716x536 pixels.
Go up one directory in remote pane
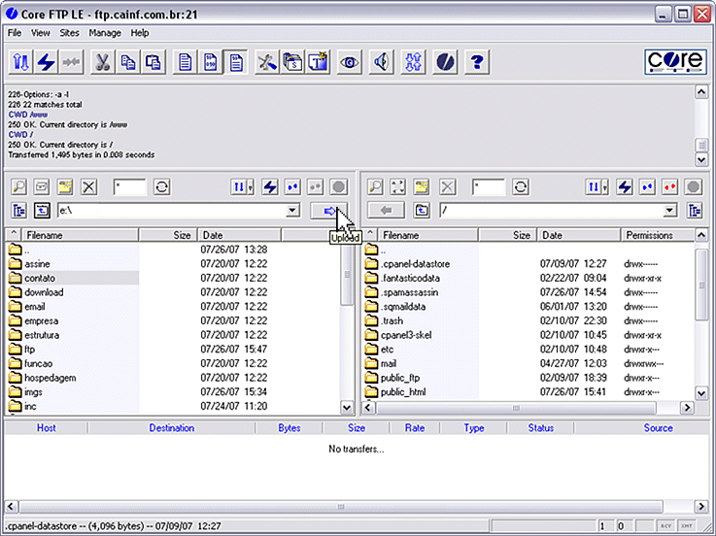tap(422, 211)
